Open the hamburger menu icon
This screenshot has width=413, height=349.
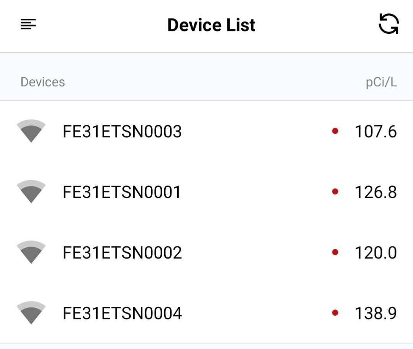point(28,24)
